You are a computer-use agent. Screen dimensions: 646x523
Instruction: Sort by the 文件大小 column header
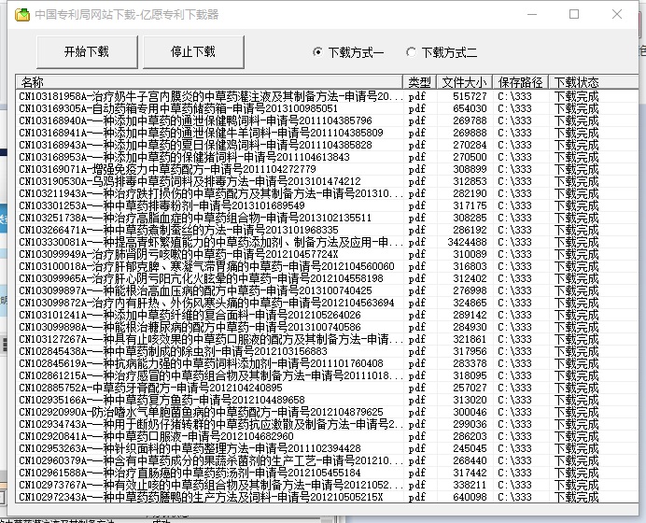(464, 82)
